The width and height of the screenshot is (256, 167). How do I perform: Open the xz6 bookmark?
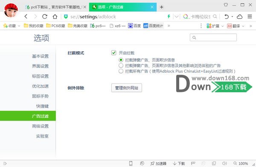tap(117, 26)
